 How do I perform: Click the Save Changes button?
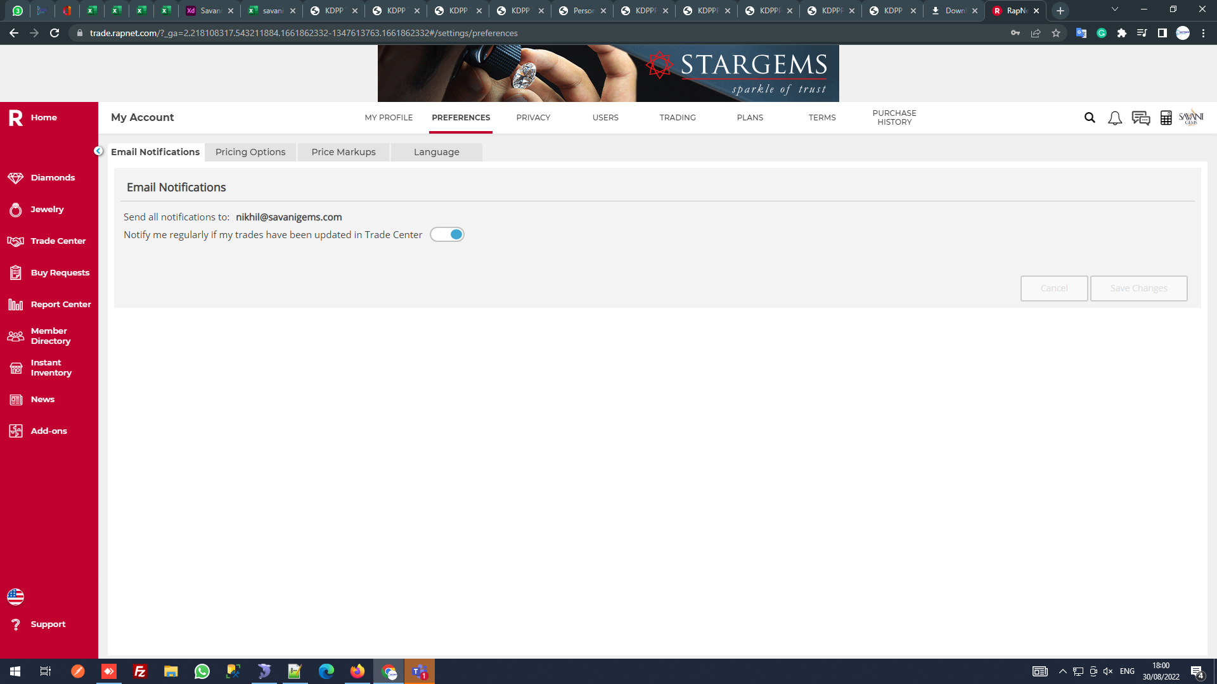pos(1138,288)
